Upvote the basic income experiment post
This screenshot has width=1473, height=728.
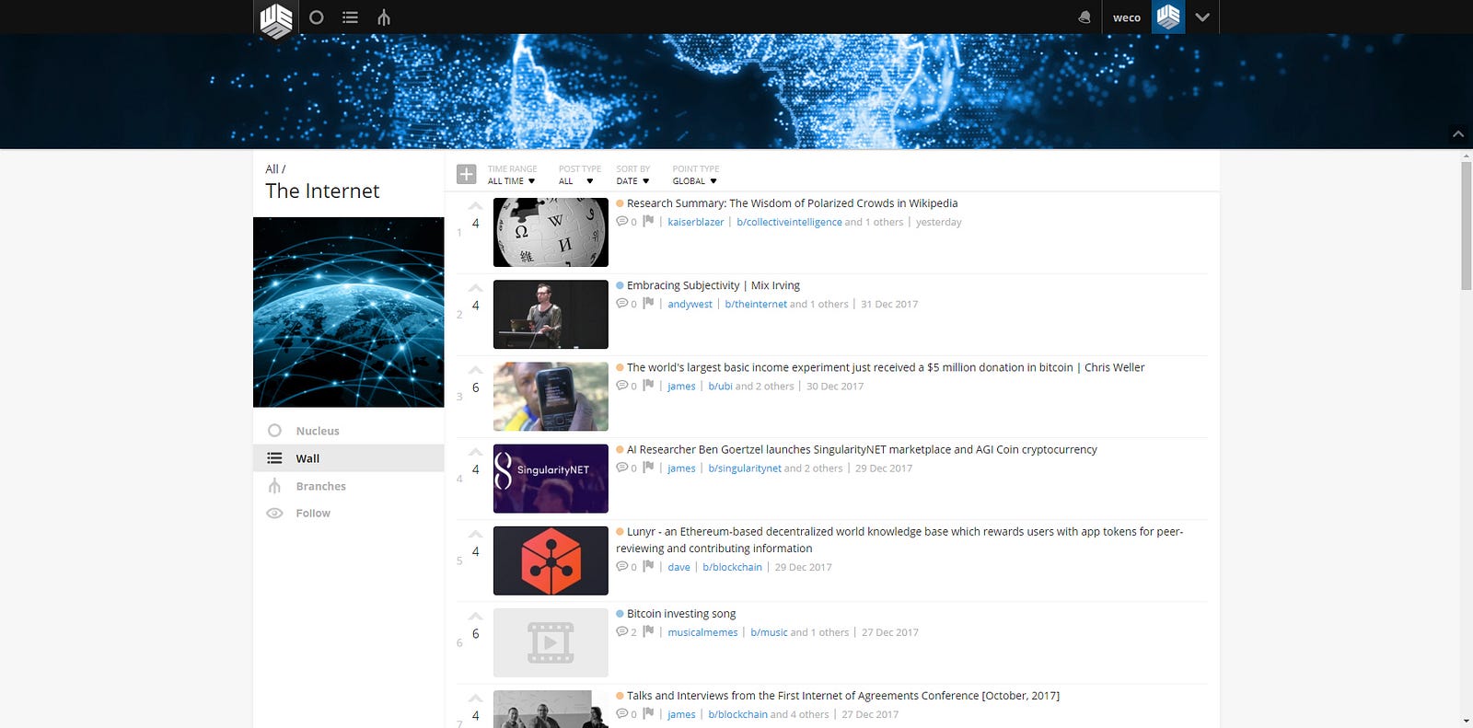point(475,370)
